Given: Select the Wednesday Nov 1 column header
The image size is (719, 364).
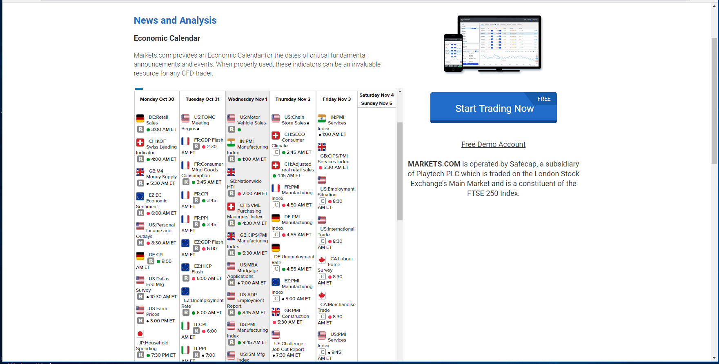Looking at the screenshot, I should pyautogui.click(x=248, y=99).
